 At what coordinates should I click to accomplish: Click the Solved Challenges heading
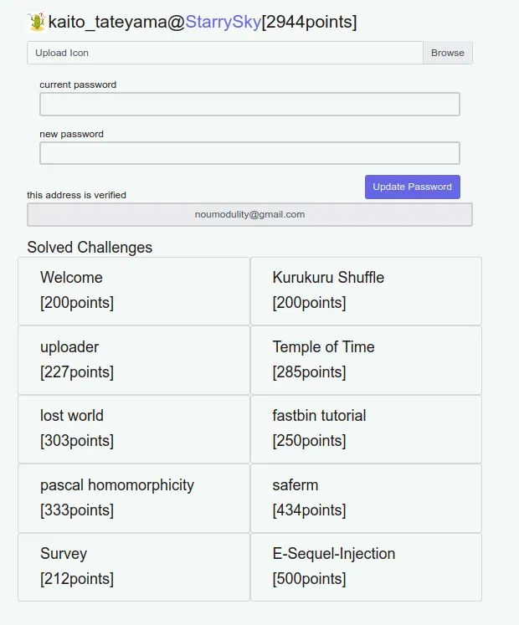[x=90, y=247]
